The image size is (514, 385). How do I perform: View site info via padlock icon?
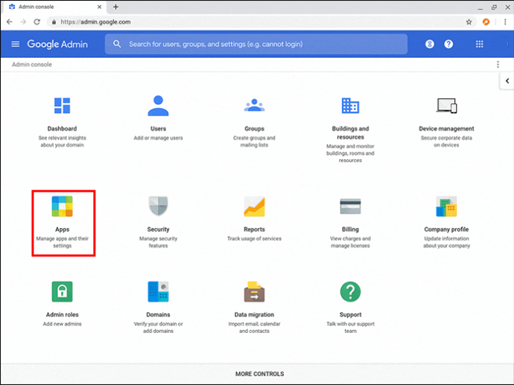pos(54,22)
